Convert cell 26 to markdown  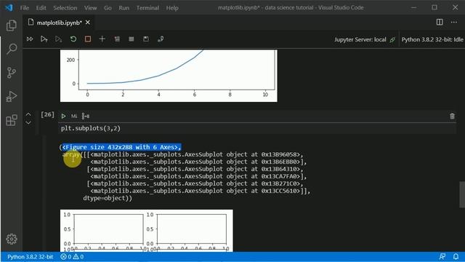tap(74, 116)
